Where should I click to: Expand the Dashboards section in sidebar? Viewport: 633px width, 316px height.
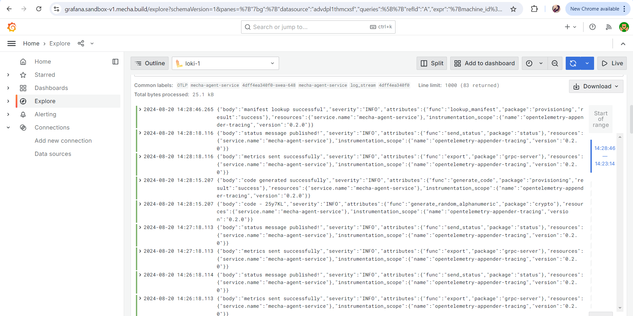coord(8,88)
